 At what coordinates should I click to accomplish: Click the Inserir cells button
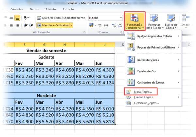(x=186, y=21)
